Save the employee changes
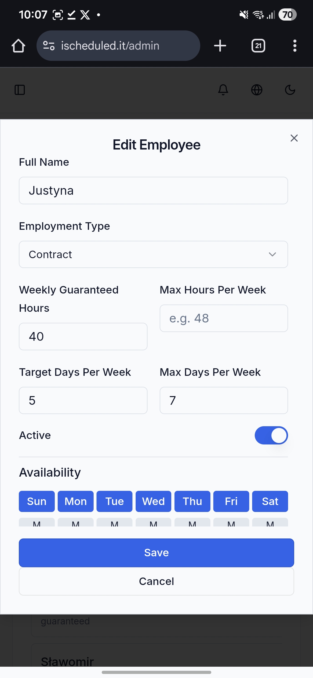Screen dimensions: 313x678 point(156,553)
